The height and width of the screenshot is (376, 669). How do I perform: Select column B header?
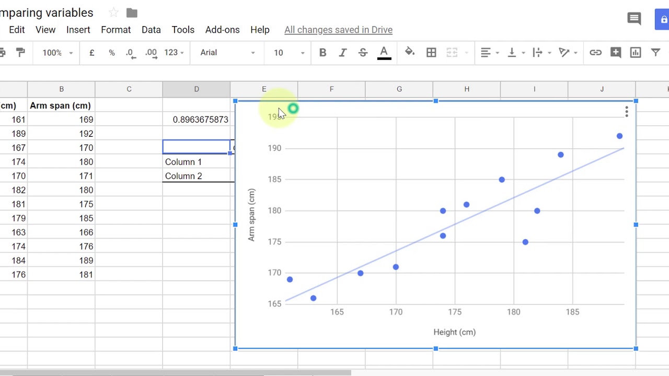[61, 89]
